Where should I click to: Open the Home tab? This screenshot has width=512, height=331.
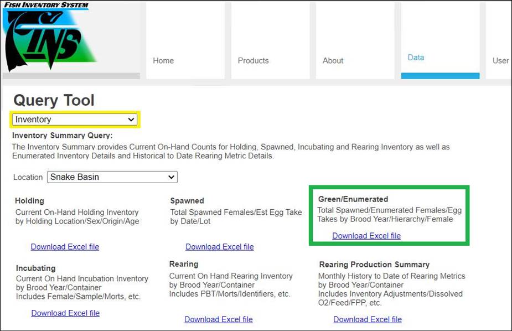click(163, 61)
